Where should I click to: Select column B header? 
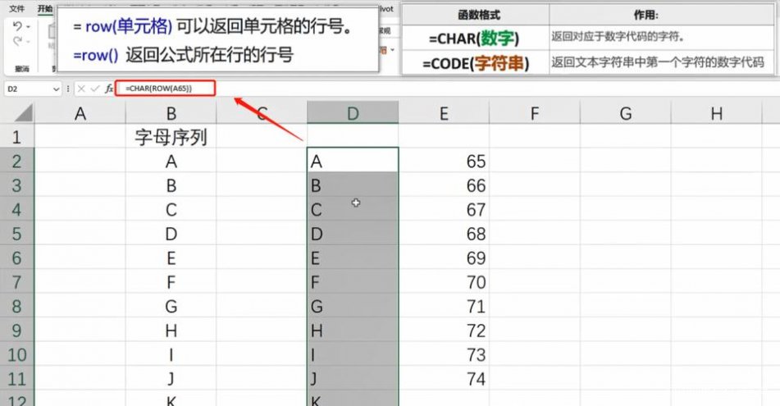171,113
